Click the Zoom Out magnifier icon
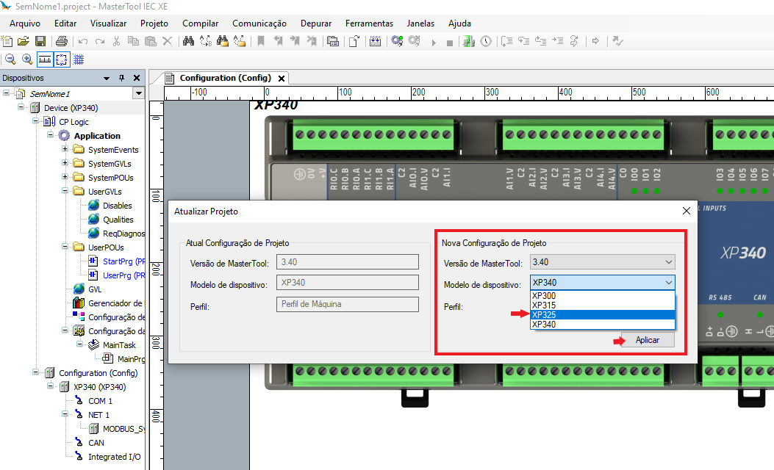Image resolution: width=774 pixels, height=470 pixels. point(10,60)
